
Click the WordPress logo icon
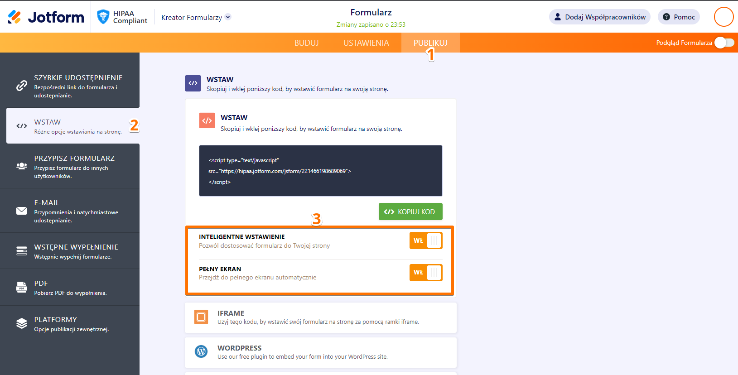point(201,351)
